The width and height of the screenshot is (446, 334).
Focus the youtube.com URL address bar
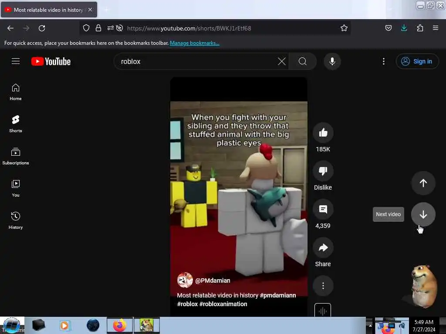[x=232, y=28]
